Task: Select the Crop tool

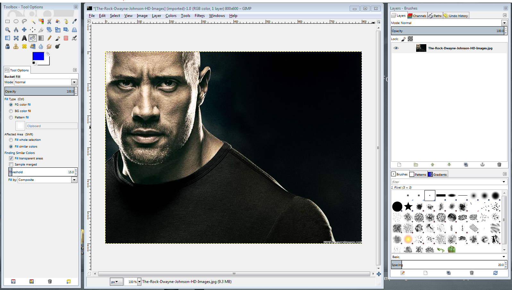Action: click(x=41, y=30)
